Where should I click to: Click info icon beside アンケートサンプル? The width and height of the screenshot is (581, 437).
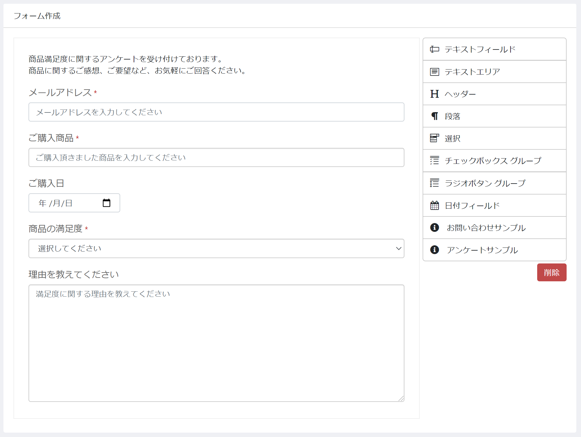(x=434, y=250)
